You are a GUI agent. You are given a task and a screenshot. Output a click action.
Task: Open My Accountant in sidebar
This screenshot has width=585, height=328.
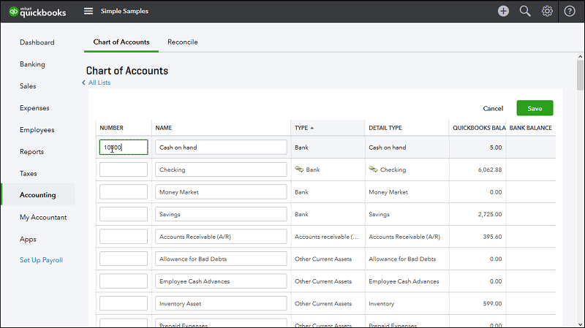point(43,217)
